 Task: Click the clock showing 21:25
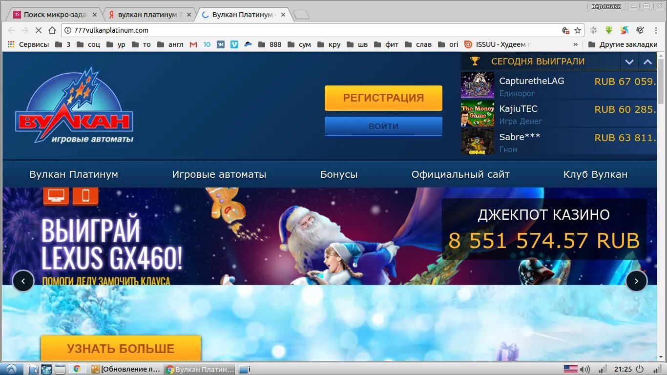click(x=623, y=369)
